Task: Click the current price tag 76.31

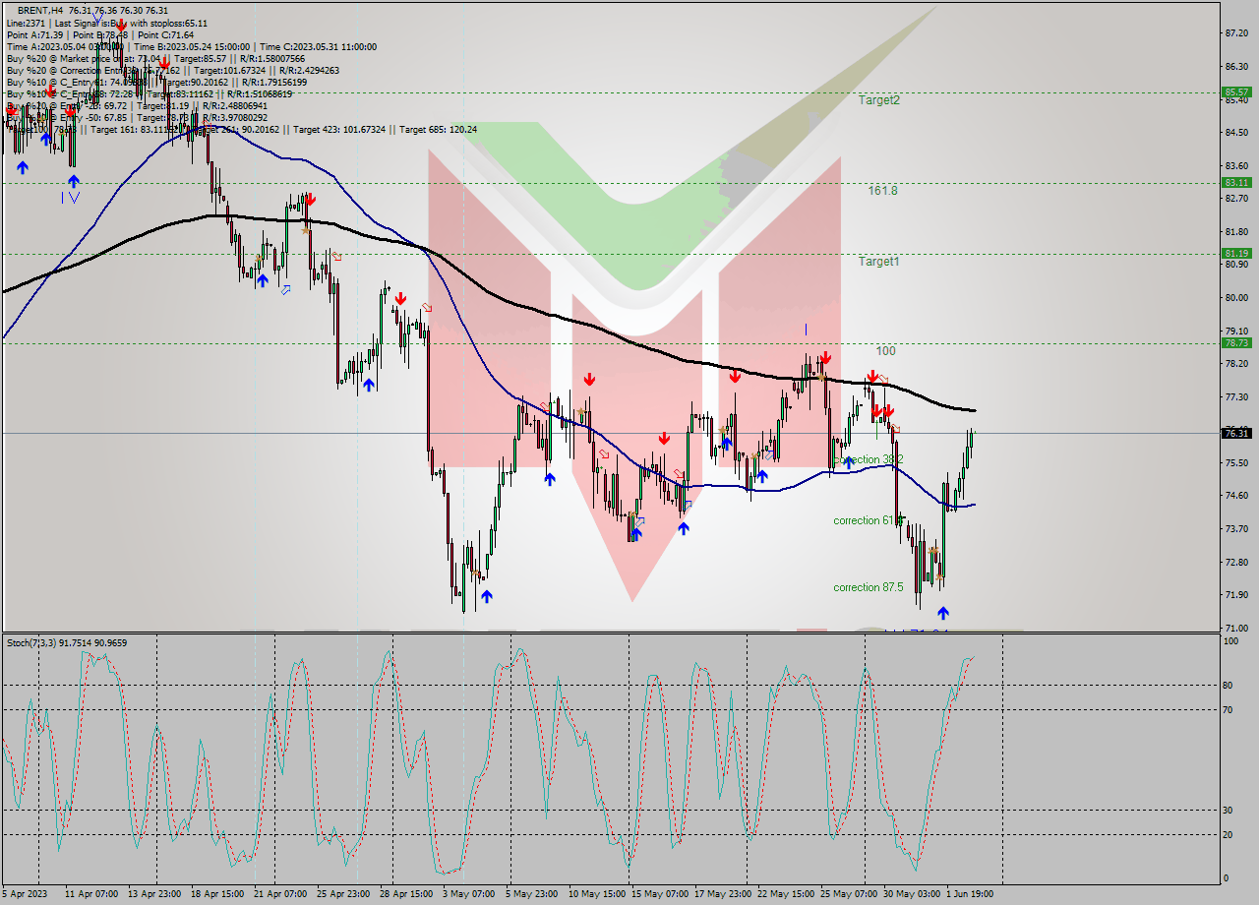Action: coord(1236,433)
